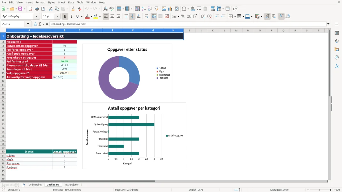The width and height of the screenshot is (342, 192).
Task: Open Function Wizard fx icon
Action: 35,24
